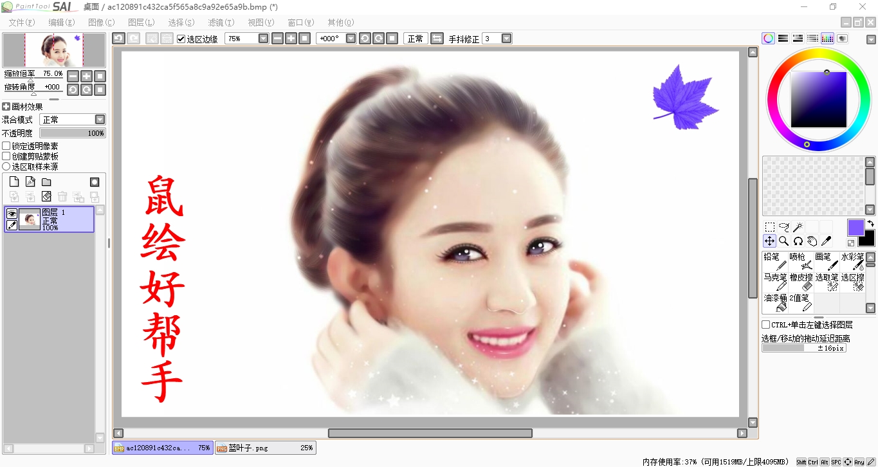This screenshot has height=467, width=878.
Task: Select the magic wand tool
Action: click(x=798, y=226)
